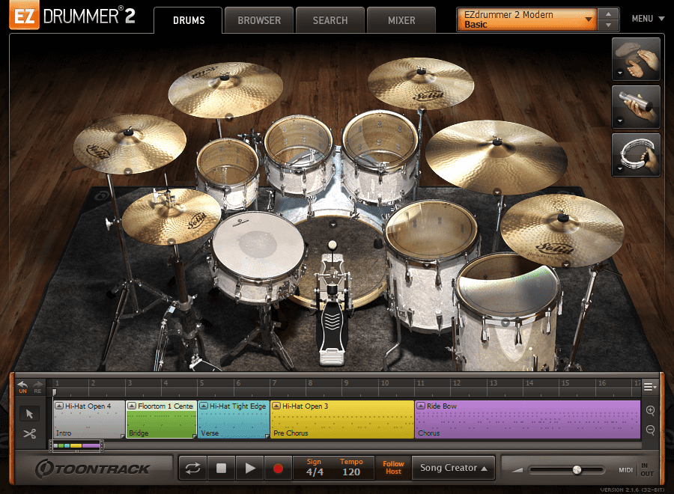The image size is (674, 494).
Task: Open shaker instrument dropdown arrow
Action: [x=619, y=121]
